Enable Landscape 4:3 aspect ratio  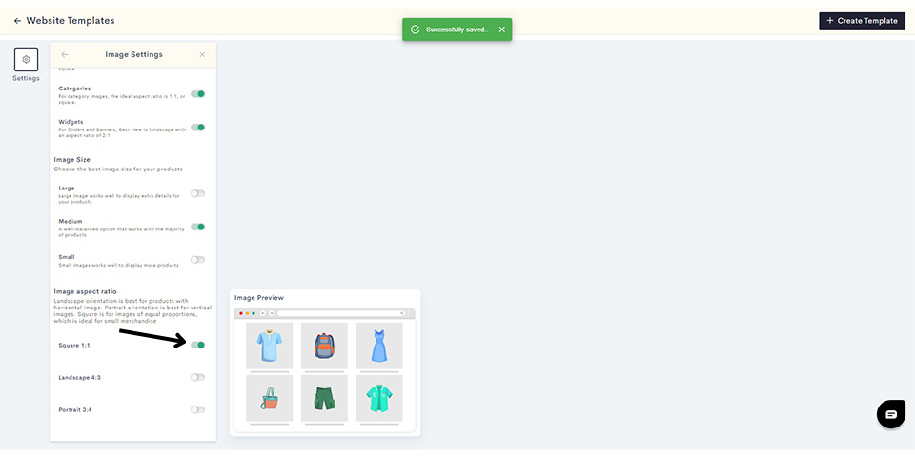[198, 378]
